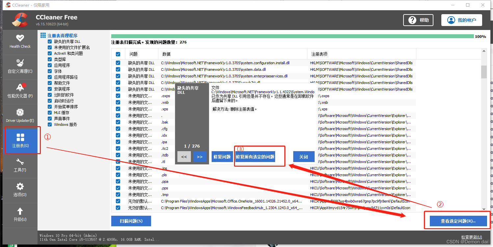Image resolution: width=493 pixels, height=247 pixels.
Task: Click 修复所有选定的问题 button
Action: coord(255,157)
